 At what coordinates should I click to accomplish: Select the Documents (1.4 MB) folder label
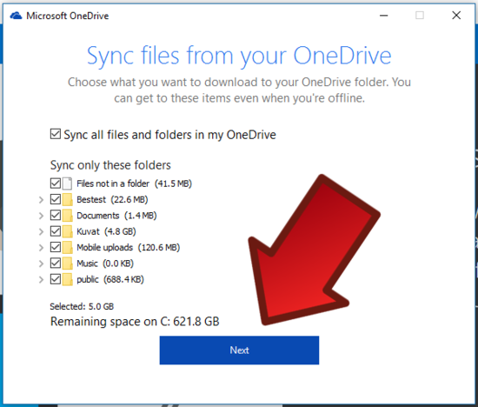pyautogui.click(x=116, y=216)
